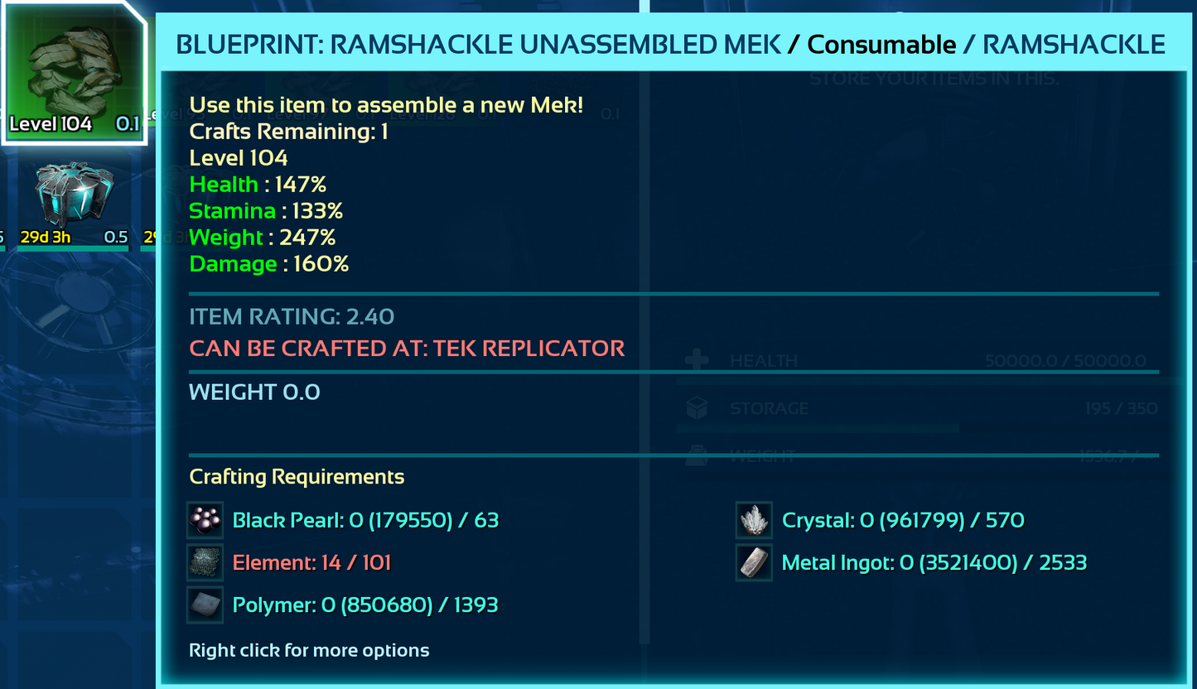Click the Black Pearl resource icon
1197x689 pixels.
pos(205,520)
